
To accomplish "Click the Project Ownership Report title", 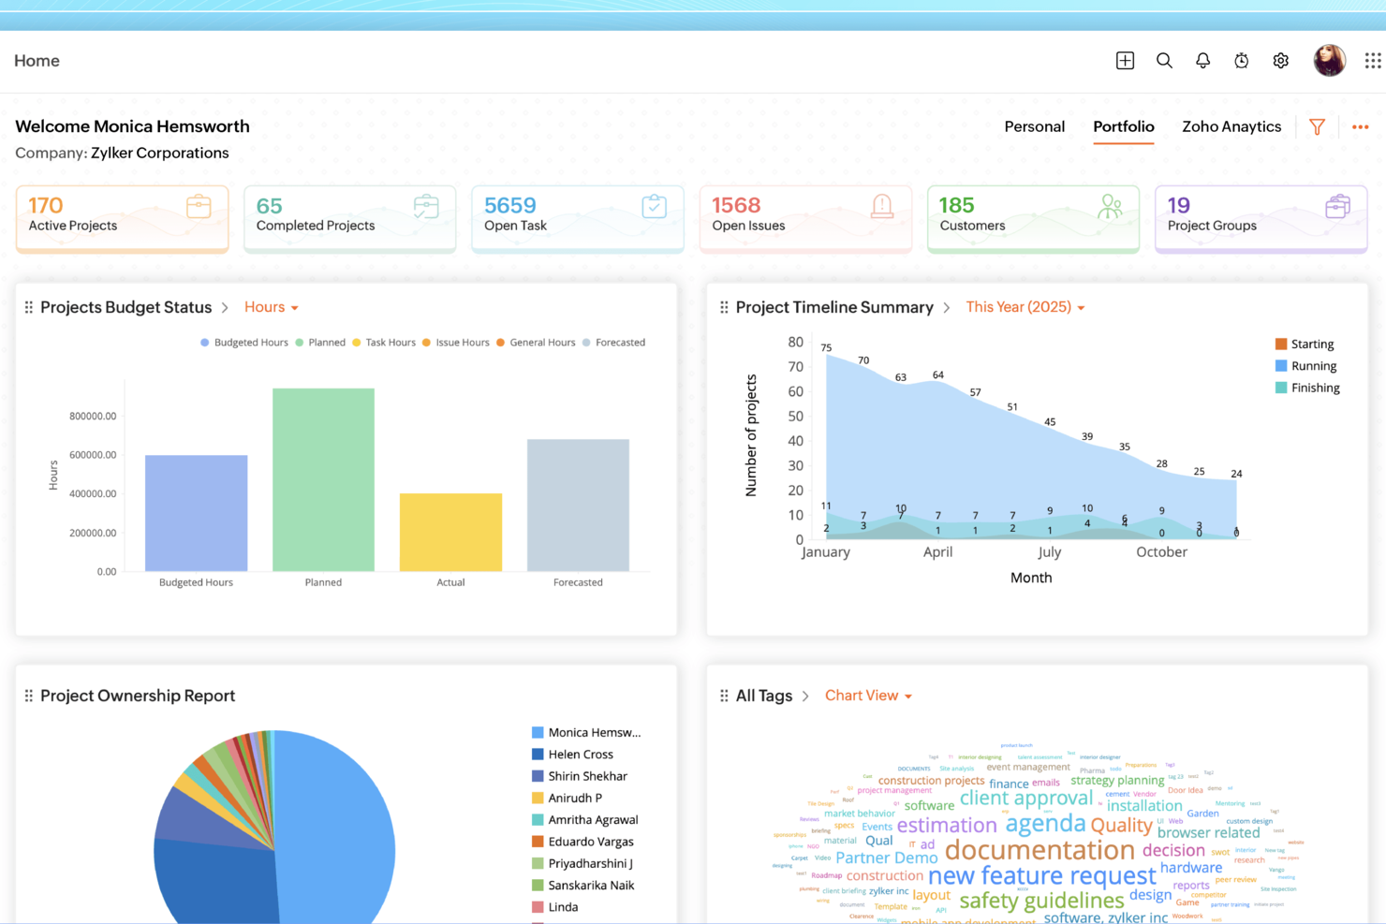I will click(138, 696).
